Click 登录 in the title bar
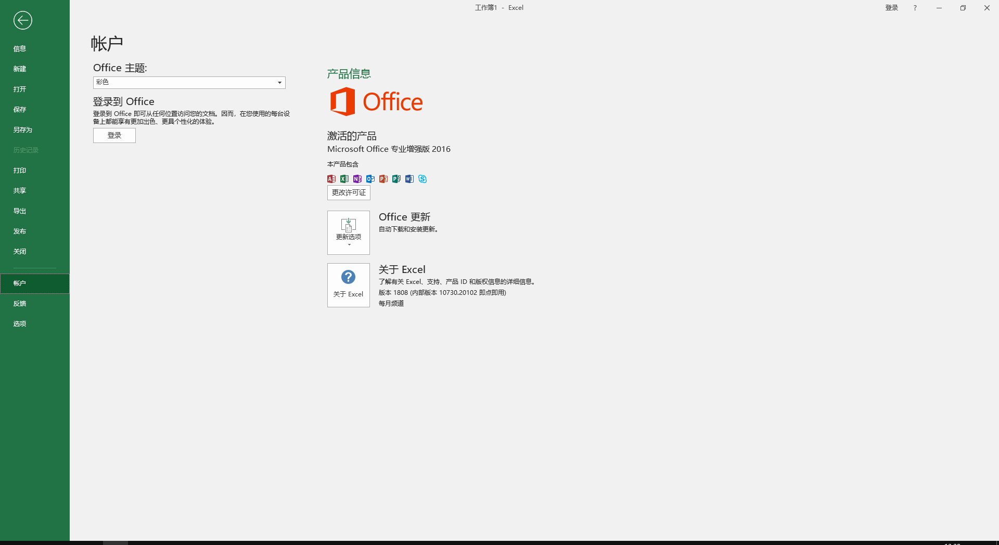The width and height of the screenshot is (999, 545). (891, 7)
